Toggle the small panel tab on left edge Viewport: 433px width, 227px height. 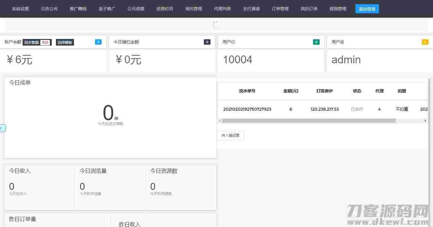(x=2, y=128)
